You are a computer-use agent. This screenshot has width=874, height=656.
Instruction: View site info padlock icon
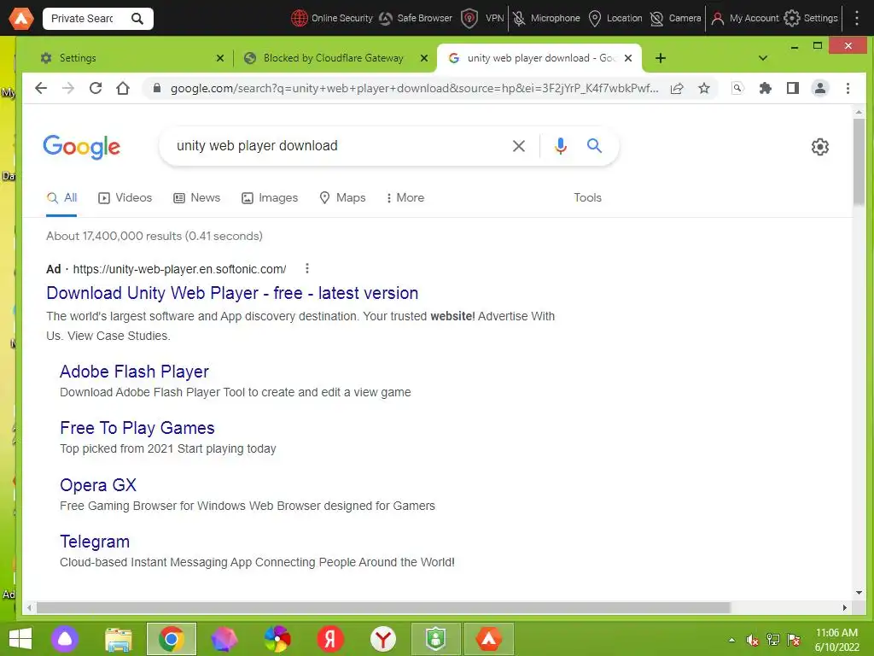tap(157, 88)
